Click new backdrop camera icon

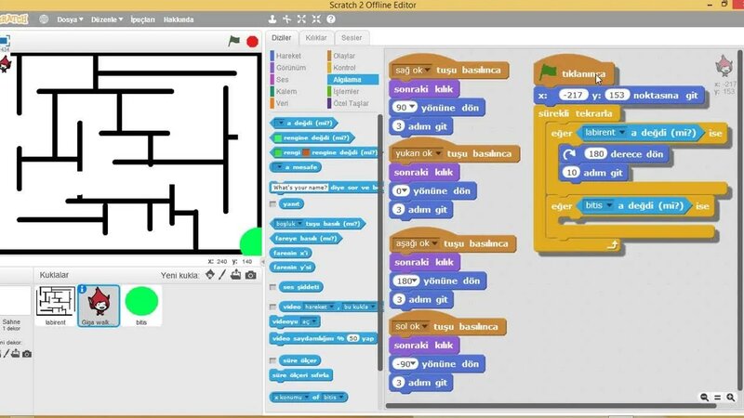pyautogui.click(x=27, y=354)
